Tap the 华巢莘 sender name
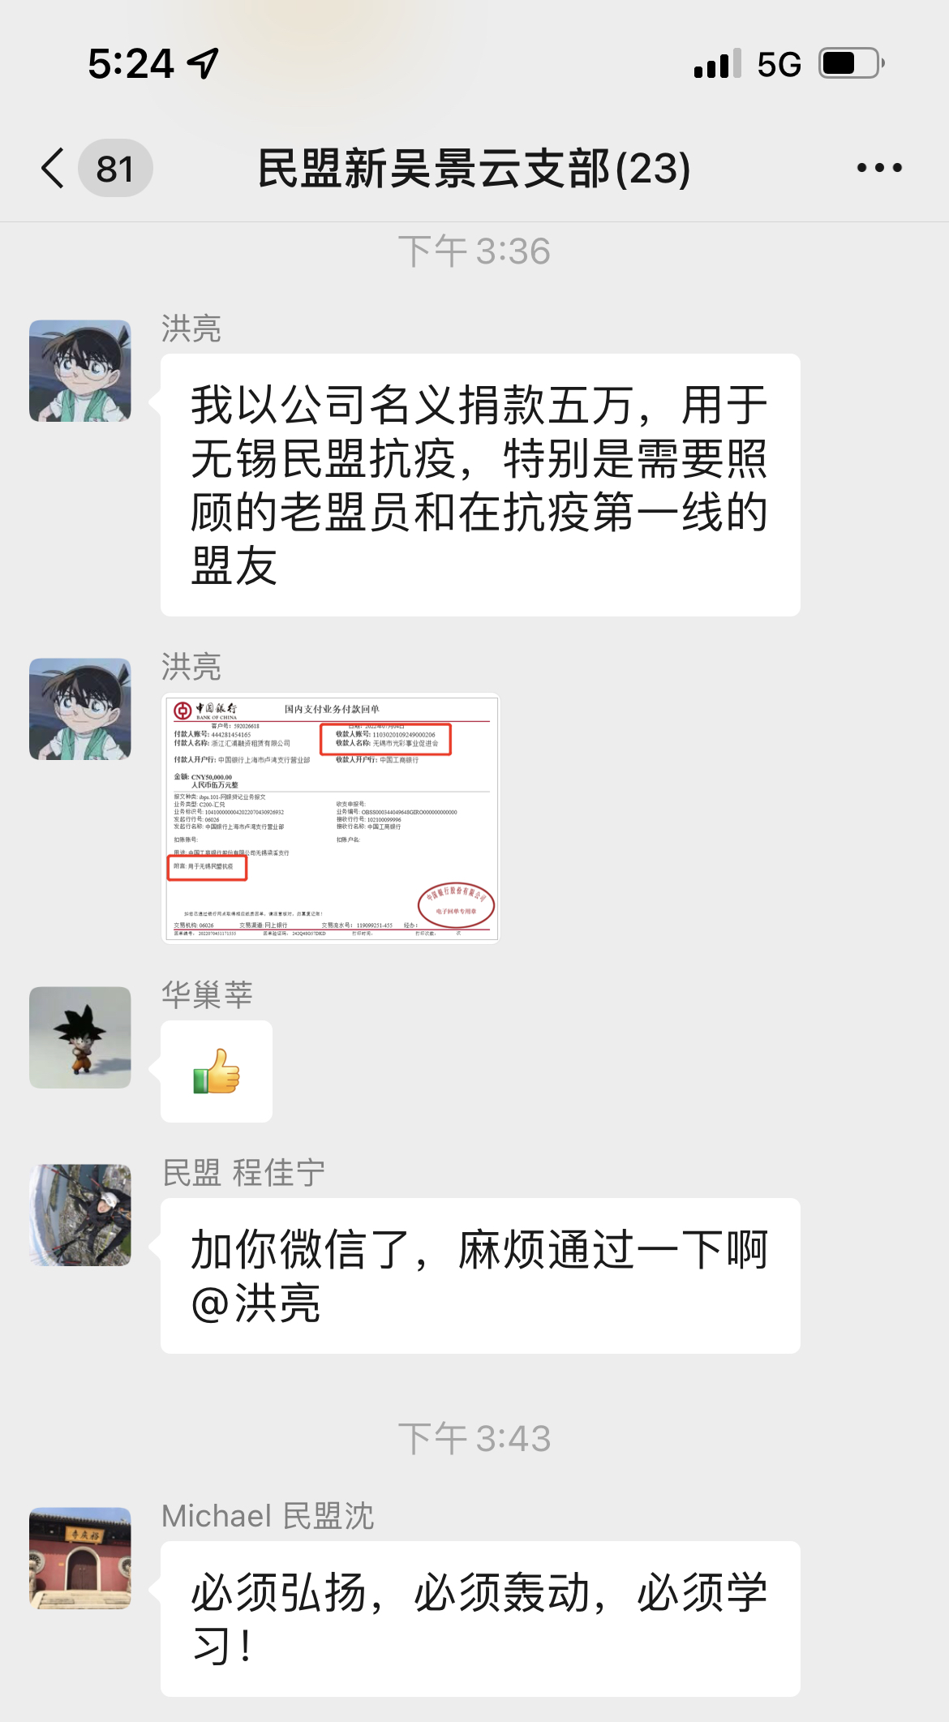Image resolution: width=949 pixels, height=1722 pixels. point(207,995)
